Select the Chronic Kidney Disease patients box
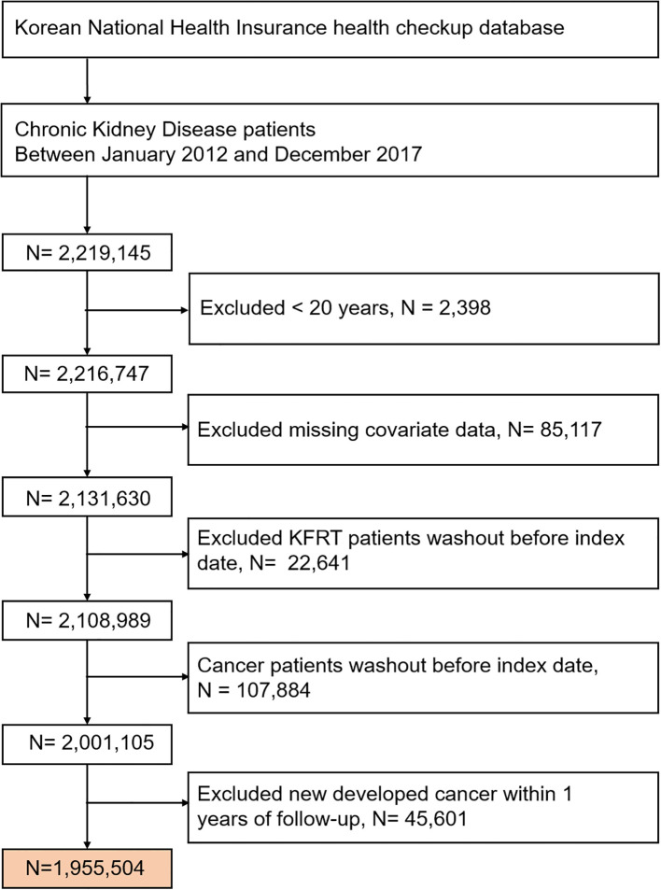661x890 pixels. click(330, 140)
